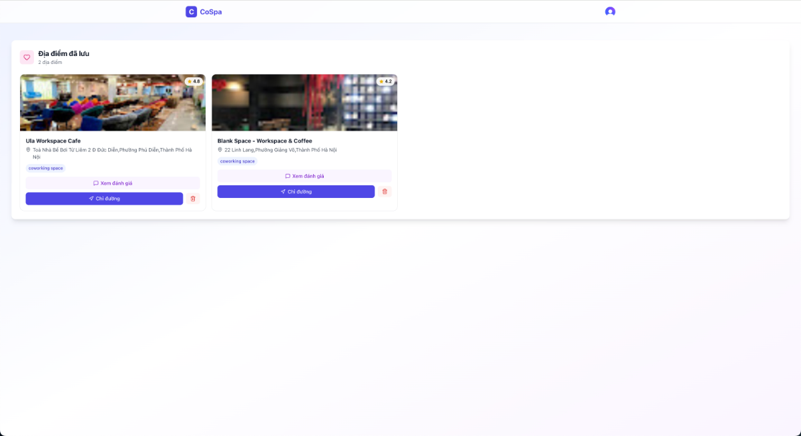Click Chỉ đường for Ula Workspace Cafe

104,198
